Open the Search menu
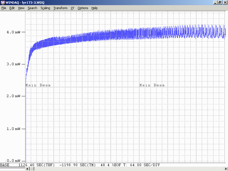Viewport: 228px width, 171px height. (x=32, y=8)
